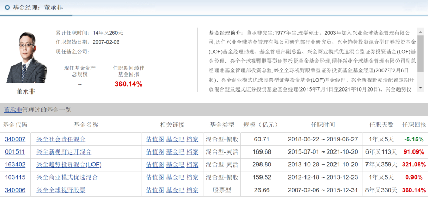Open 基金吧 for 兴全全球视野股票

pos(175,190)
